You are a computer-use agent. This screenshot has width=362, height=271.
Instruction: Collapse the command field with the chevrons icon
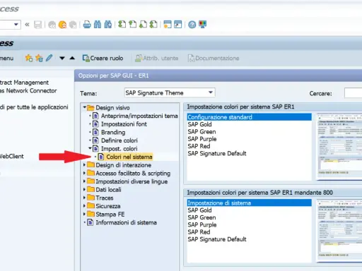point(27,25)
